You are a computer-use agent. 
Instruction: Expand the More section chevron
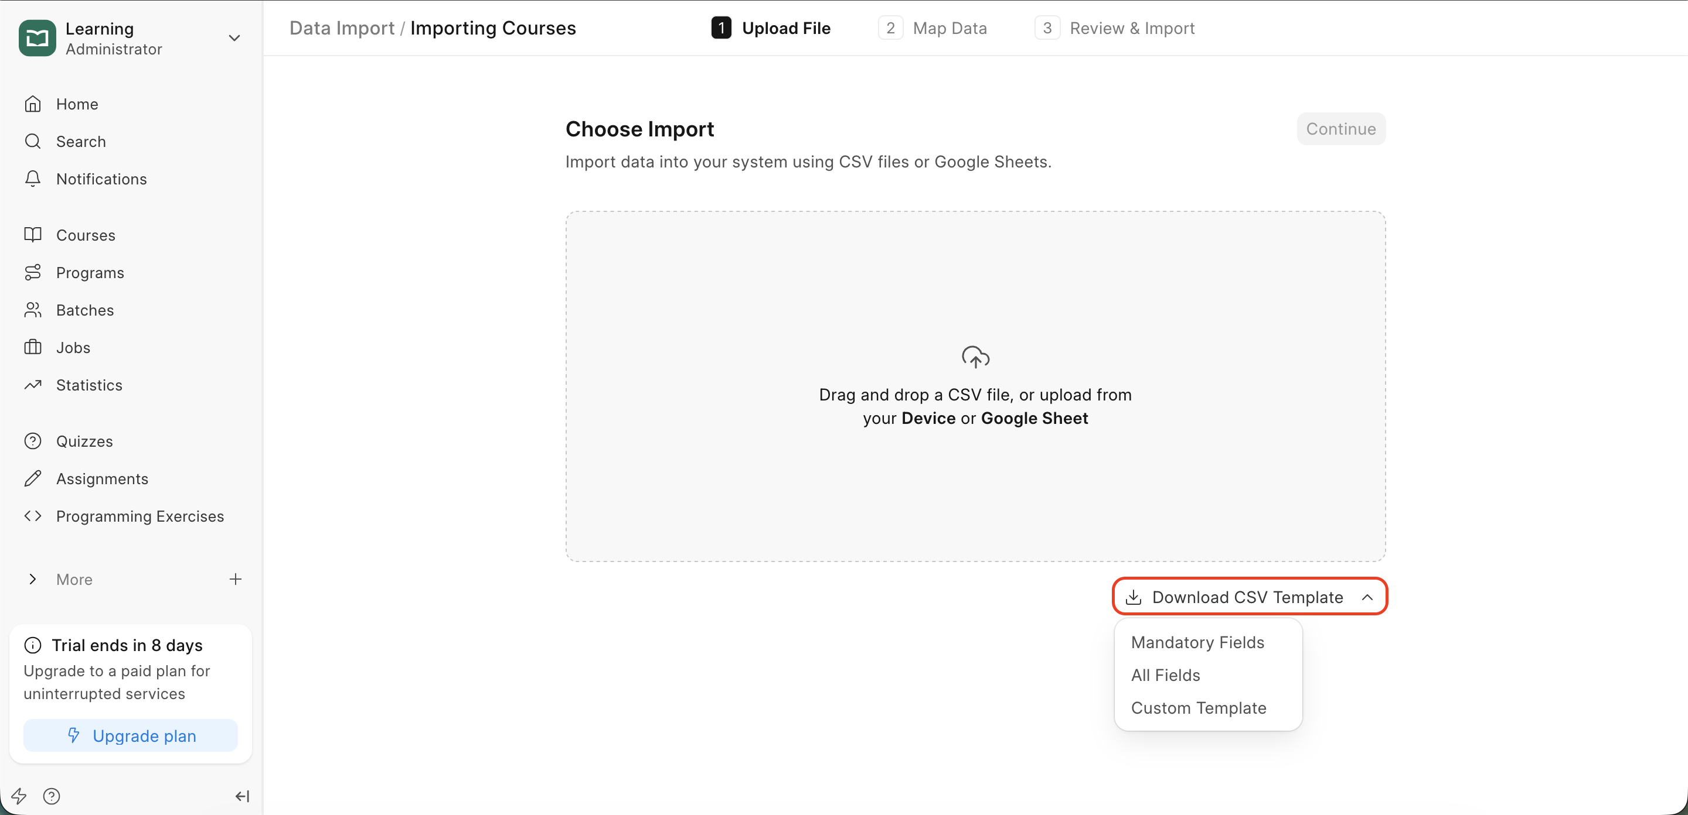point(33,579)
